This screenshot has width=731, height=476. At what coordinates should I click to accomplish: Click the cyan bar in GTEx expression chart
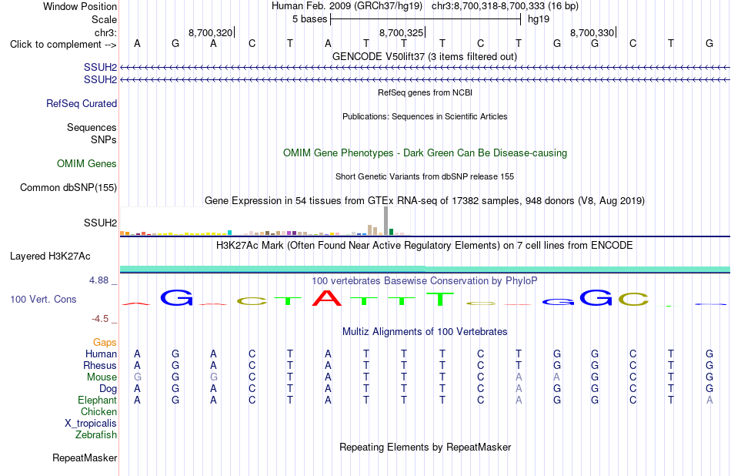pos(230,233)
